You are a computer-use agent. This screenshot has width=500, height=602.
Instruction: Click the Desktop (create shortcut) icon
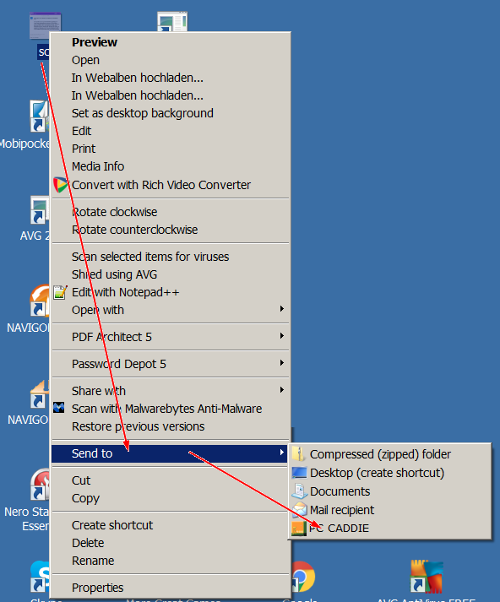coord(299,473)
